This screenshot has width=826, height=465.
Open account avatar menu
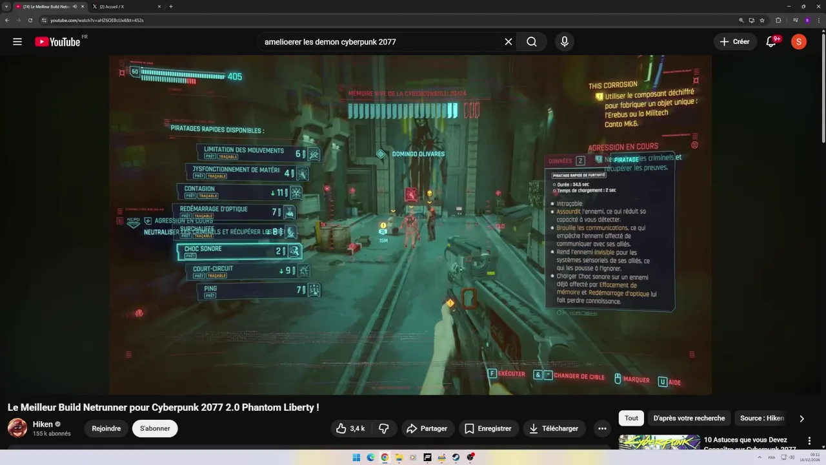(x=799, y=42)
